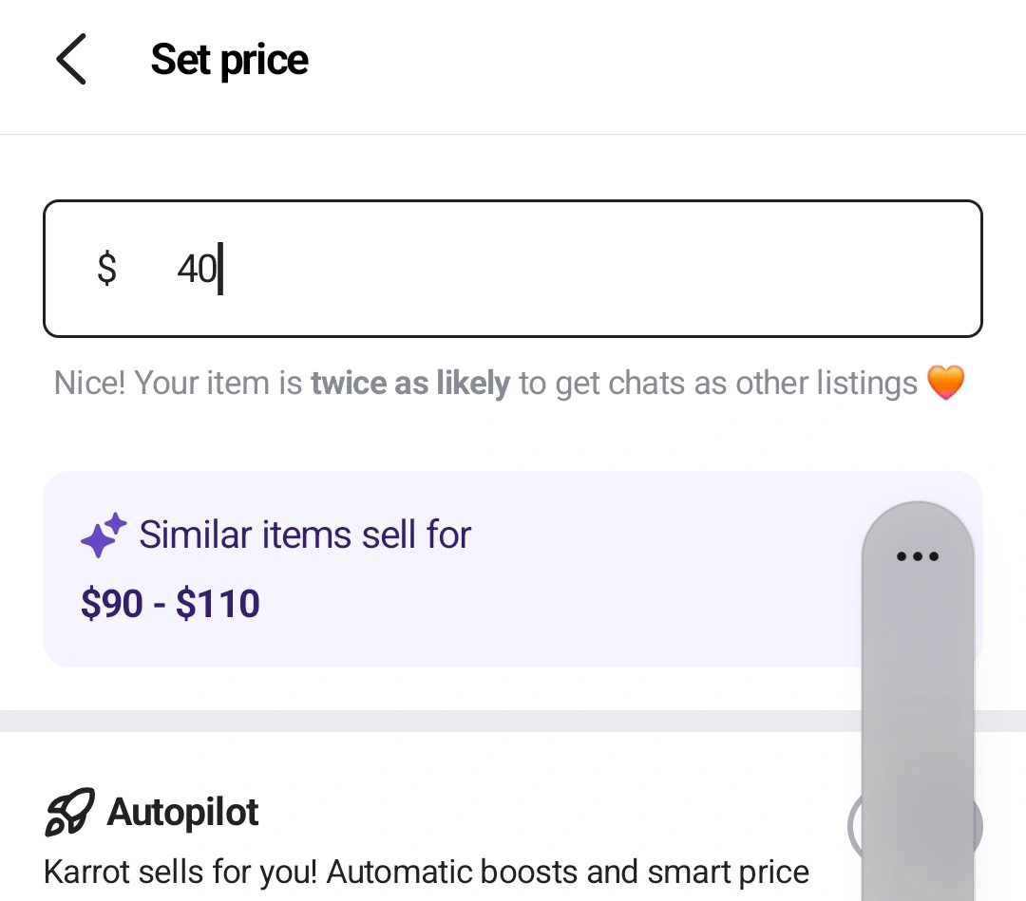This screenshot has height=901, width=1026.
Task: Tap the three-dot icon on floating bar
Action: 918,556
